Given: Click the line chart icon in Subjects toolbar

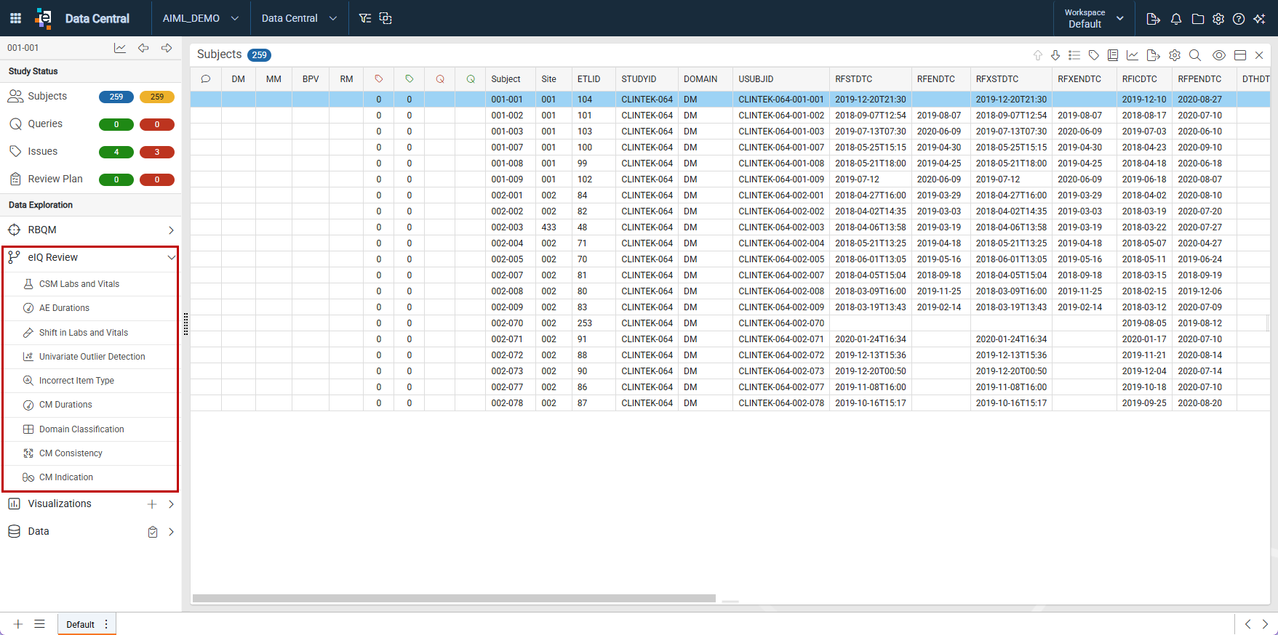Looking at the screenshot, I should point(1133,55).
